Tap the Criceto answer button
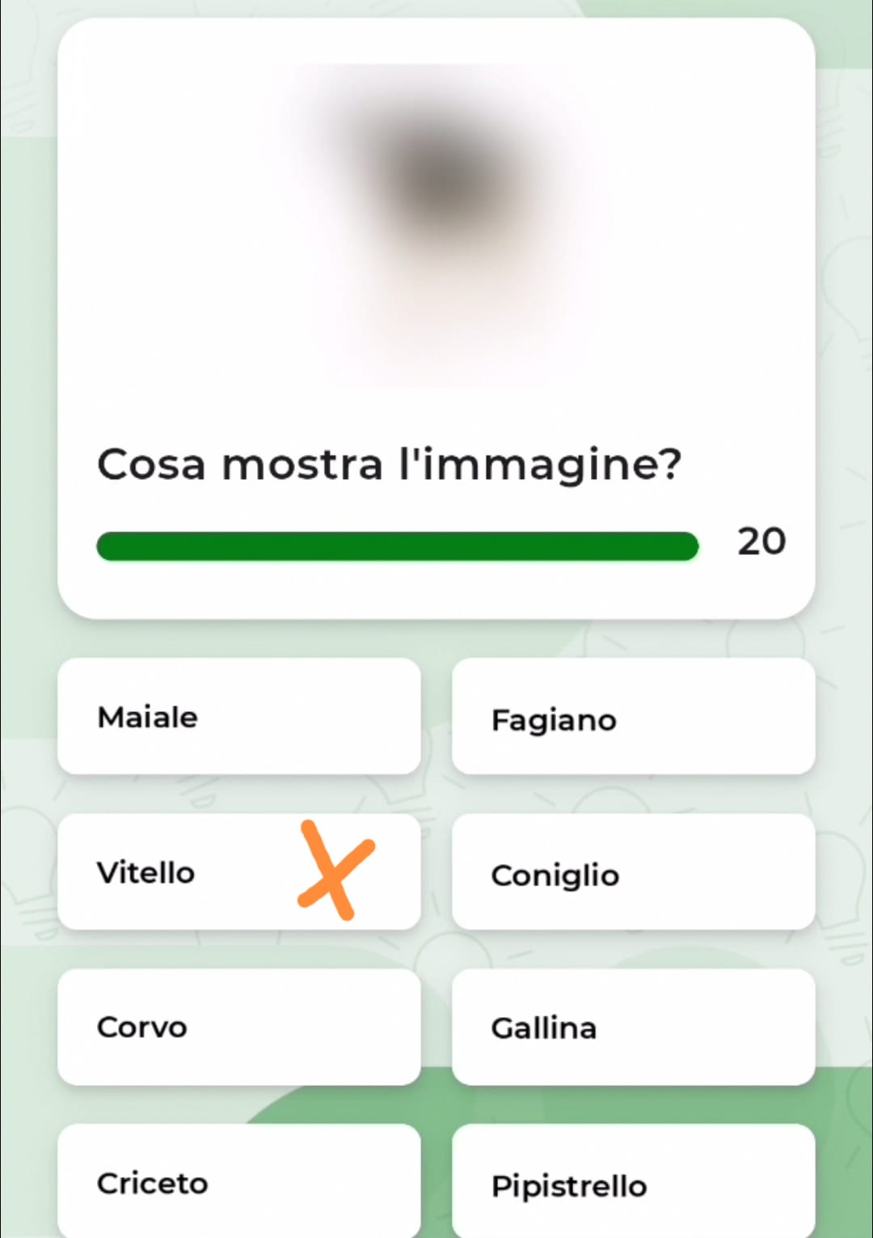Viewport: 873px width, 1238px height. (239, 1182)
